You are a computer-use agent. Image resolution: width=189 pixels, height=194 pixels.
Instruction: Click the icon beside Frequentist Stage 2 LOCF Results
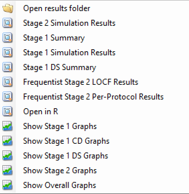click(x=7, y=82)
